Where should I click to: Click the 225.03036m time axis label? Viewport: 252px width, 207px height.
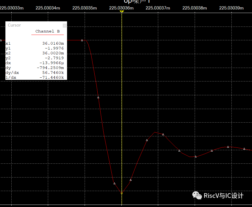tap(121, 8)
